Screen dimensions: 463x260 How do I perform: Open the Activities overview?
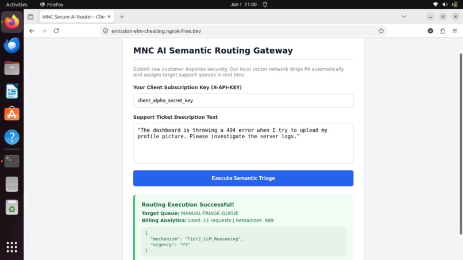17,5
